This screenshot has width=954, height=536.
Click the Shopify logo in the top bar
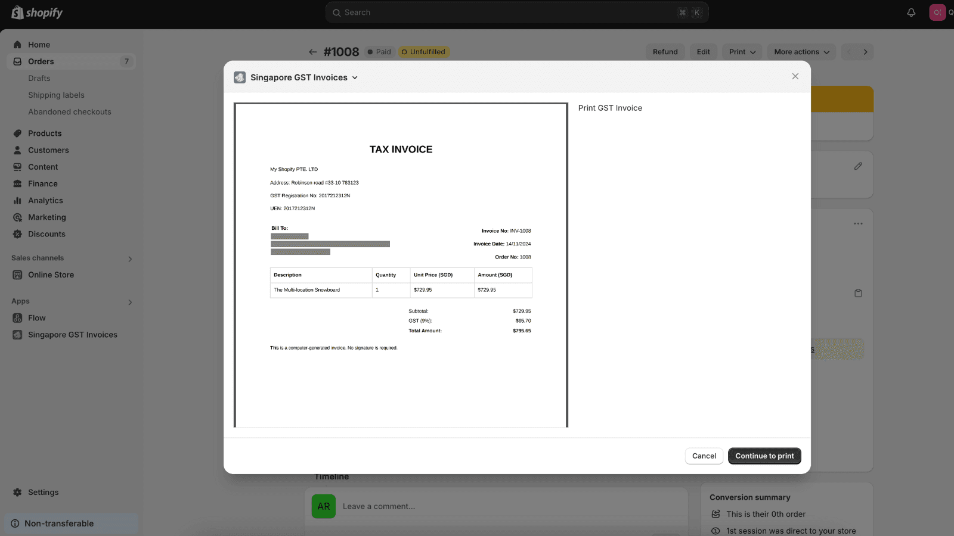point(37,13)
